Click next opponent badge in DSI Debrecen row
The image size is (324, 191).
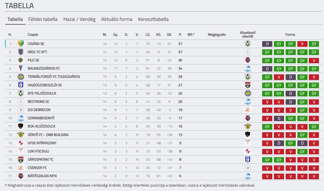click(248, 110)
